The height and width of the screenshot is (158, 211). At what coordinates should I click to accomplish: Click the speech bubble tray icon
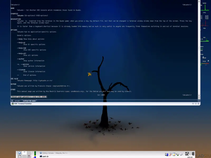[x=181, y=155]
